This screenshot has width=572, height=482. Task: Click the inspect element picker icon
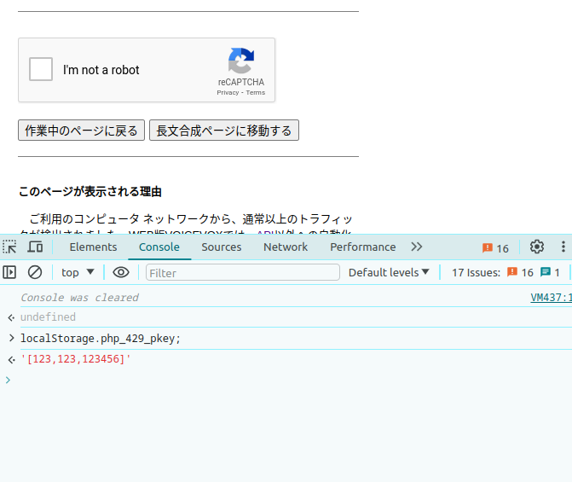10,247
